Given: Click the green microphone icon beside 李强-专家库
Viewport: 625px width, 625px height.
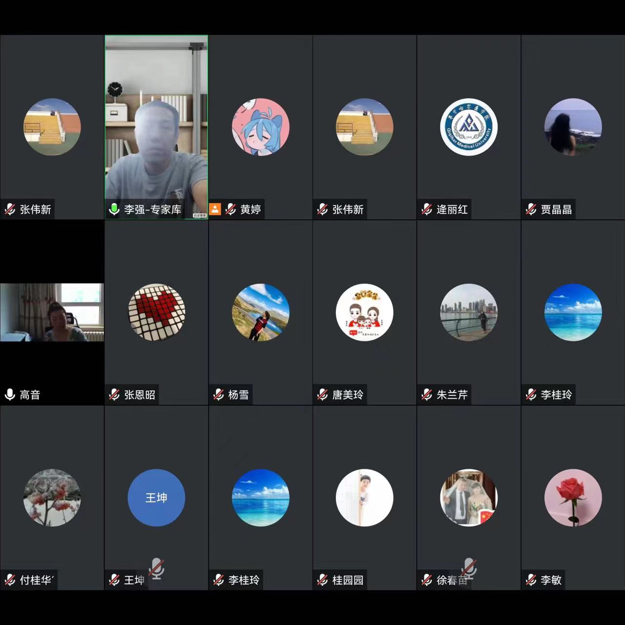Looking at the screenshot, I should click(114, 209).
